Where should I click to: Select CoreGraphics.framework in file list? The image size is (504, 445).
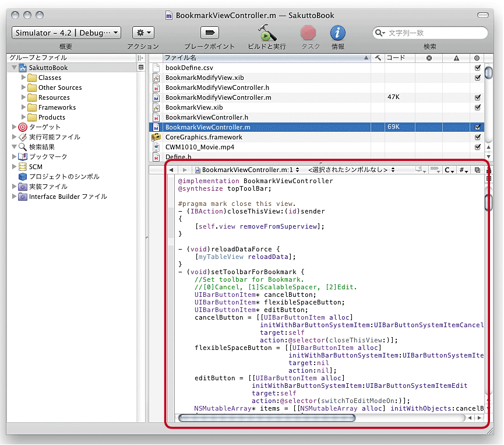tap(204, 137)
